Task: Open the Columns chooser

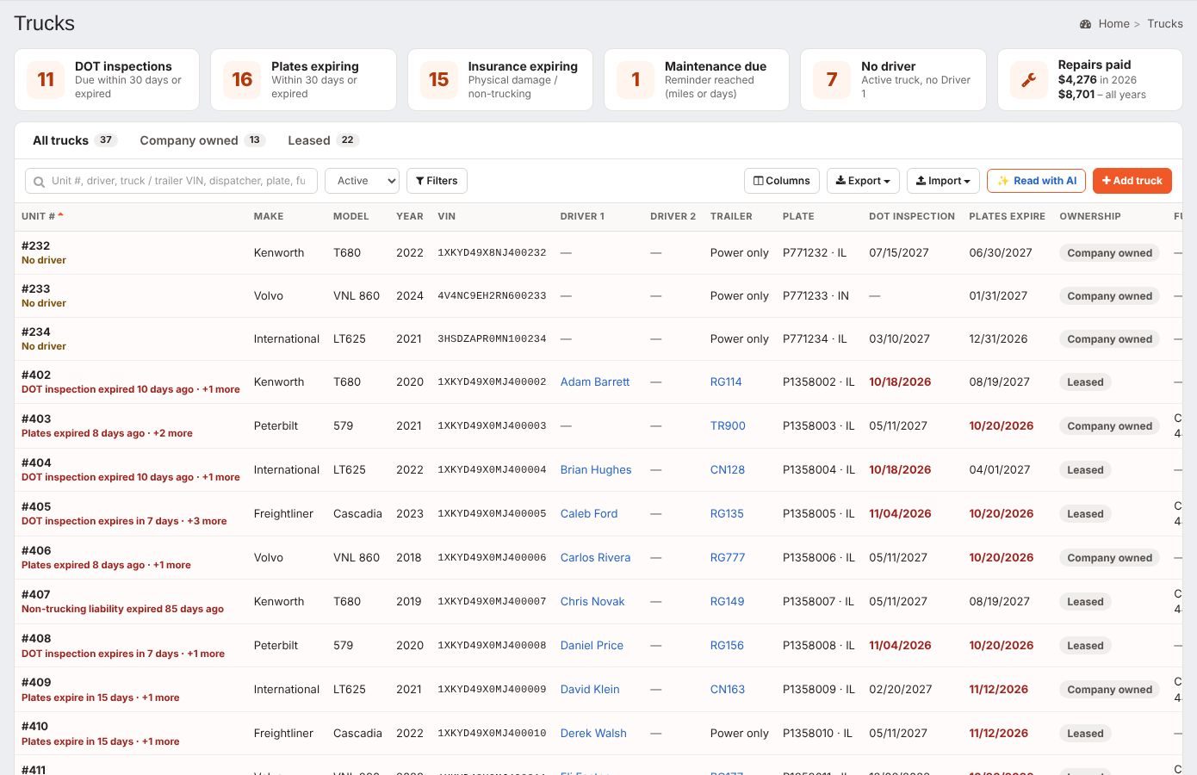Action: point(781,181)
